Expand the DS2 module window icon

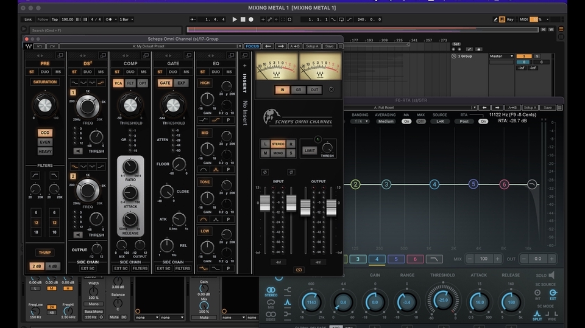[103, 55]
